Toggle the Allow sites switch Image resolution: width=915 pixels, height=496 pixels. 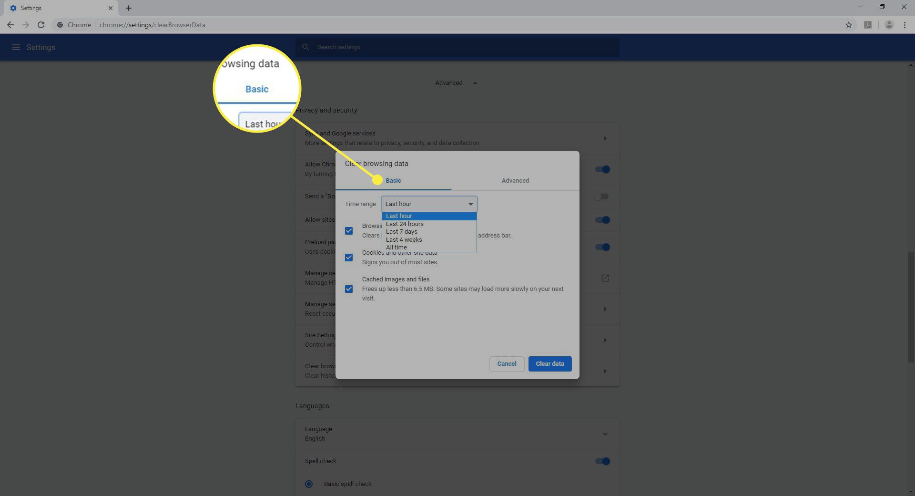603,220
